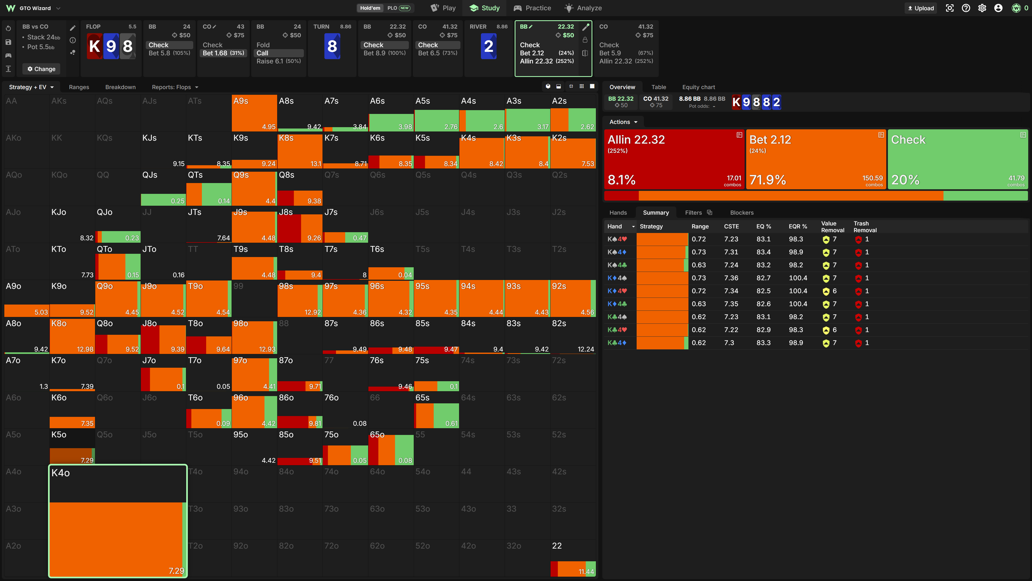This screenshot has width=1032, height=581.
Task: Click the screenshot capture icon in top bar
Action: pos(949,8)
